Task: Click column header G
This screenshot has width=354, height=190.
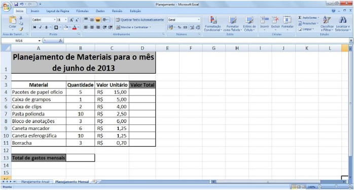Action: click(214, 48)
